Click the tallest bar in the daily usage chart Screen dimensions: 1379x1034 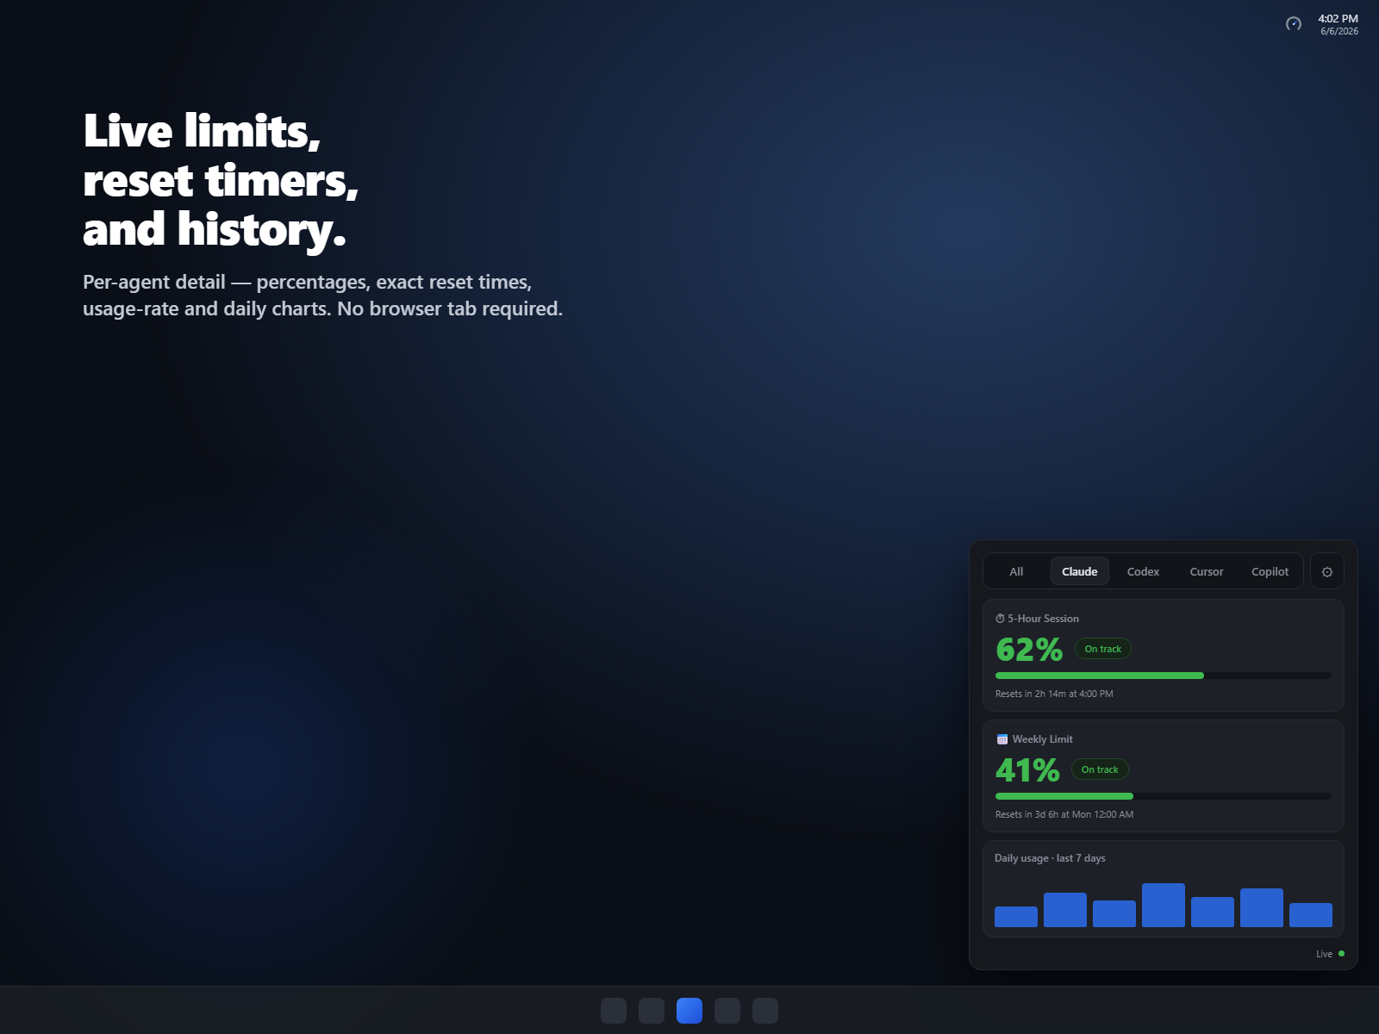(1164, 905)
